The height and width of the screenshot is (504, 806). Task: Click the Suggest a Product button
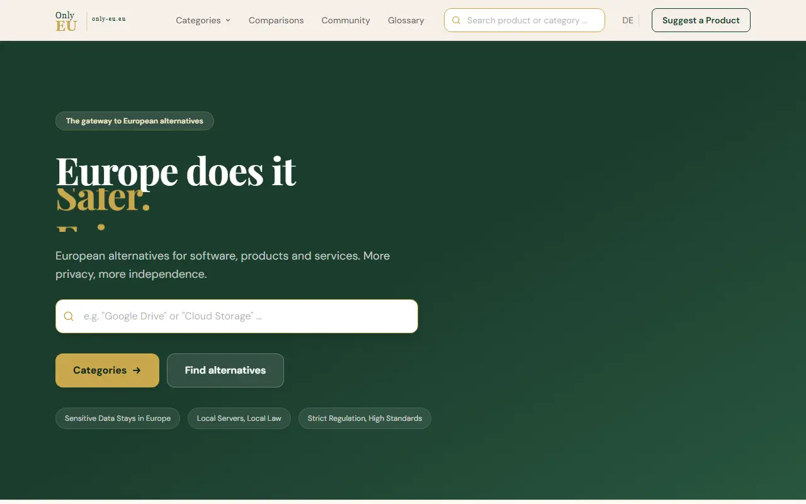(701, 20)
